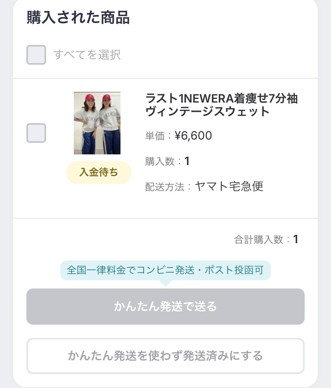
Task: Open the sweatshirt product thumbnail photo
Action: 97,123
